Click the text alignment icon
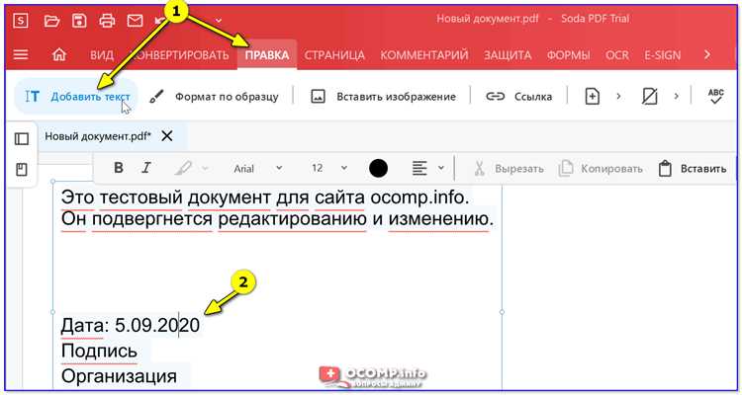 [x=419, y=168]
